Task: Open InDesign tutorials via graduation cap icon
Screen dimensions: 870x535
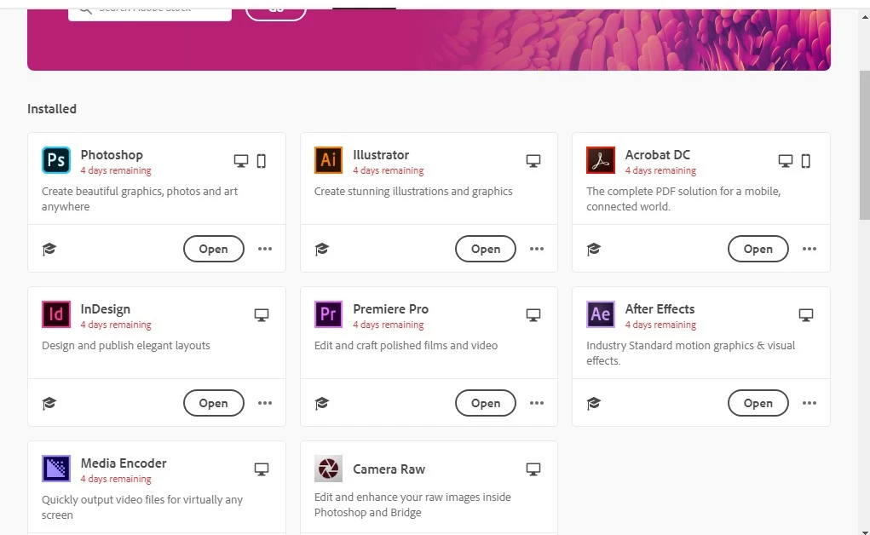Action: [49, 404]
